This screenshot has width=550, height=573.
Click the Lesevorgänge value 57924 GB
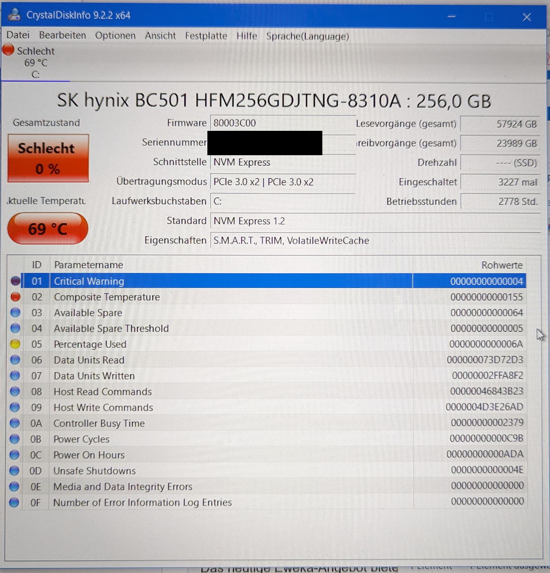click(x=500, y=124)
